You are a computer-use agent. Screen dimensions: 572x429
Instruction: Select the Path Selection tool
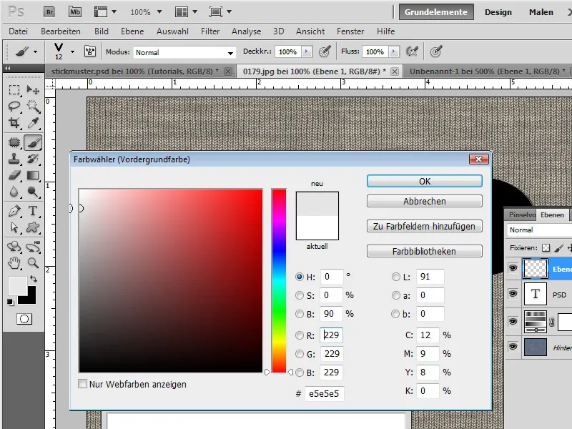[x=14, y=227]
